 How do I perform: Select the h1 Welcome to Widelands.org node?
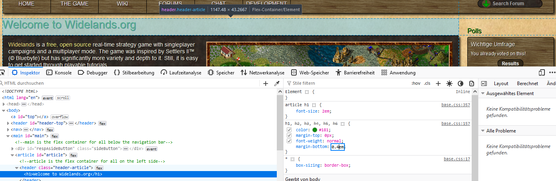tap(63, 174)
